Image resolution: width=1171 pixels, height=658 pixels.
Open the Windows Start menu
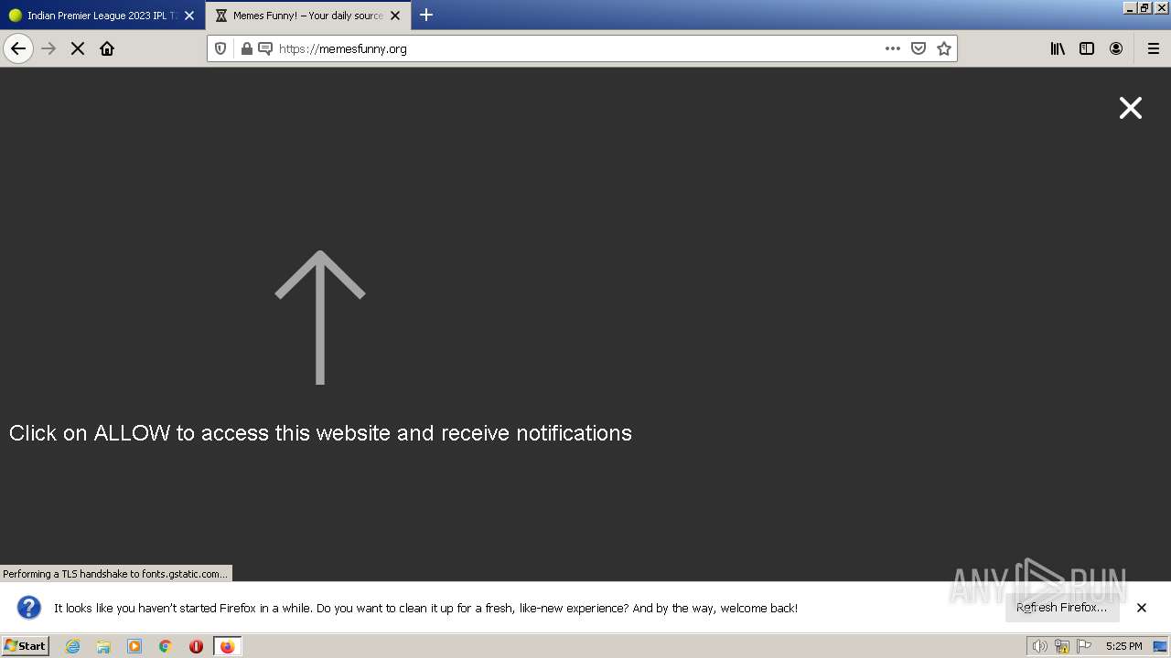point(26,646)
